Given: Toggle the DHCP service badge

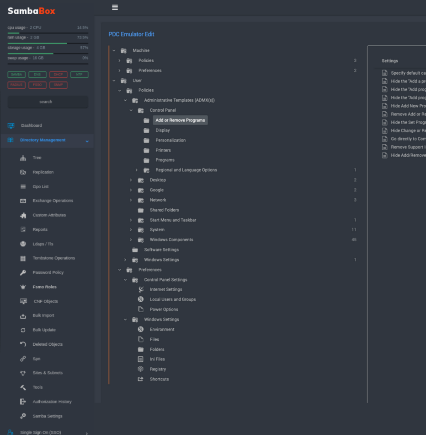Looking at the screenshot, I should (58, 75).
